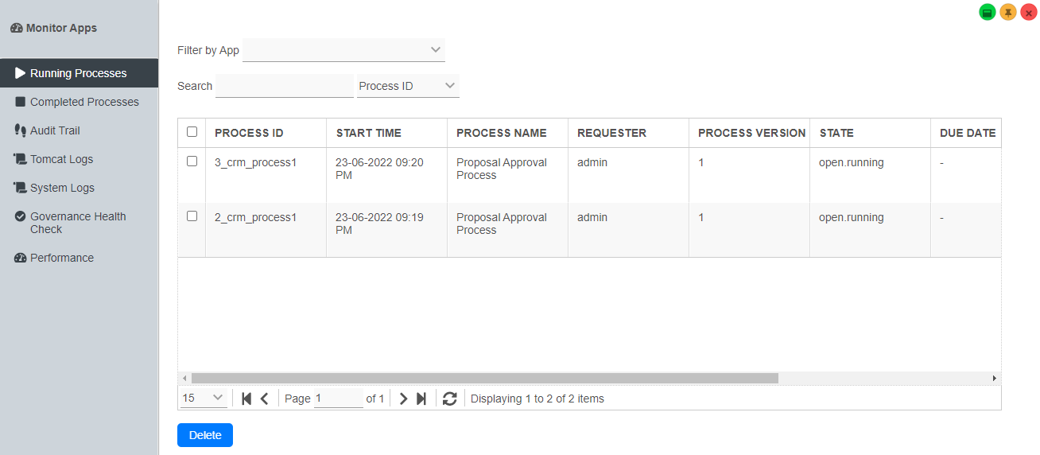Select the 2_crm_process1 row checkbox

[192, 216]
